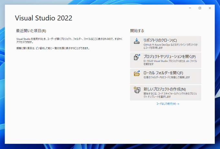Select 新しいプロジェクトの作成(N) option
This screenshot has height=149, width=220.
coord(165,93)
